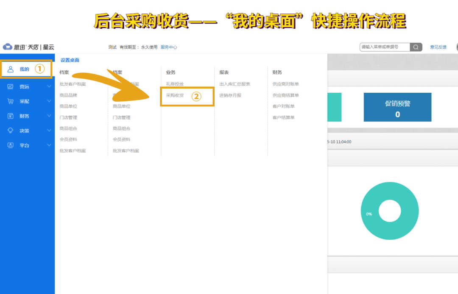Click the 设置桌面 link

click(x=69, y=61)
